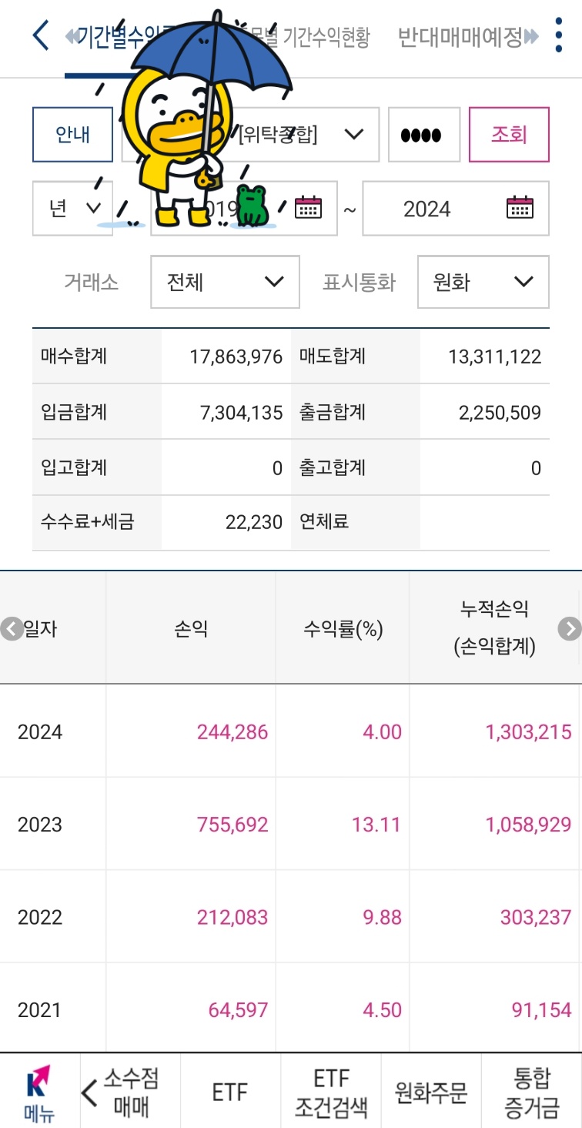Open the 표시통화 원화 currency dropdown

[482, 282]
